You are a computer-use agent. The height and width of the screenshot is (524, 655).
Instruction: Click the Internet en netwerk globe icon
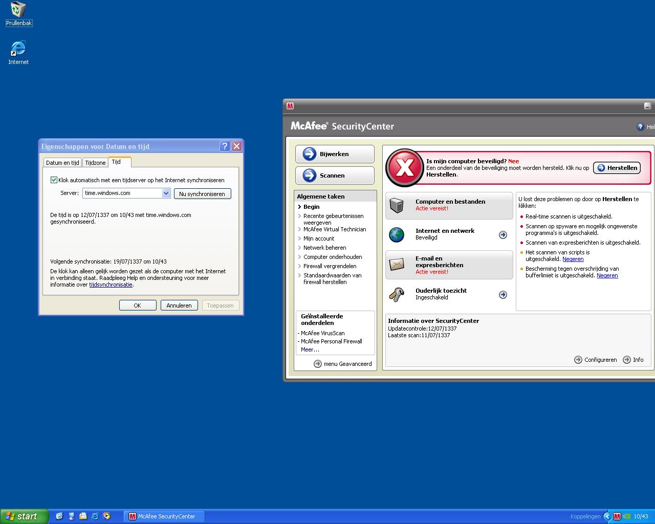(x=397, y=234)
